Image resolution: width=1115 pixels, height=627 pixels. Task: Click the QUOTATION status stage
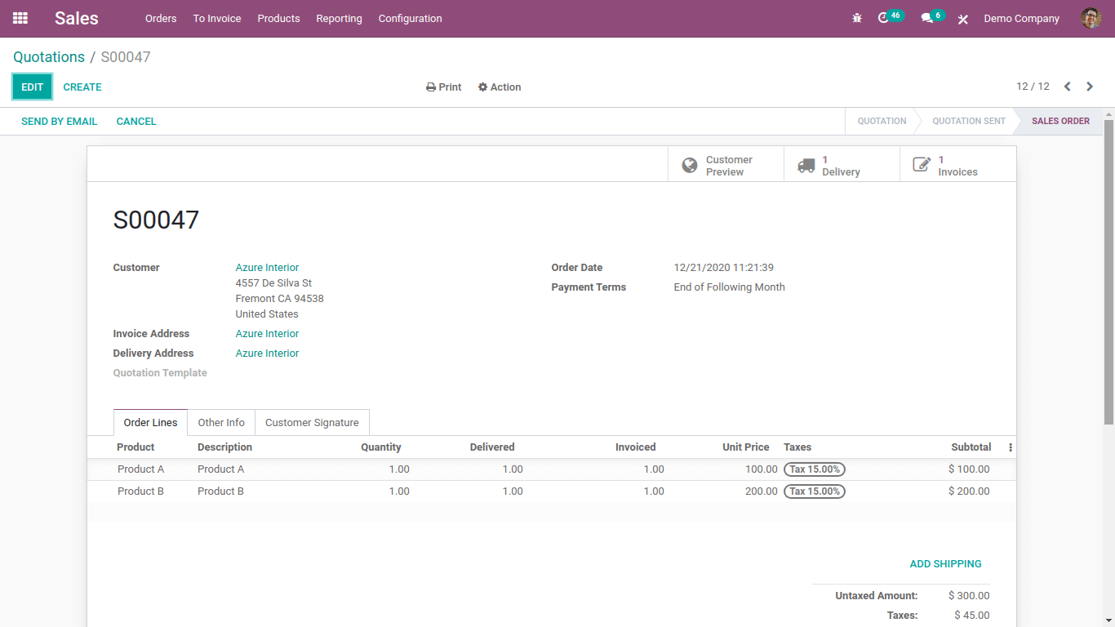click(882, 121)
